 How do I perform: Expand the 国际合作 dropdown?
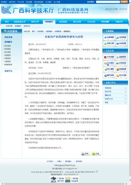pos(115,95)
